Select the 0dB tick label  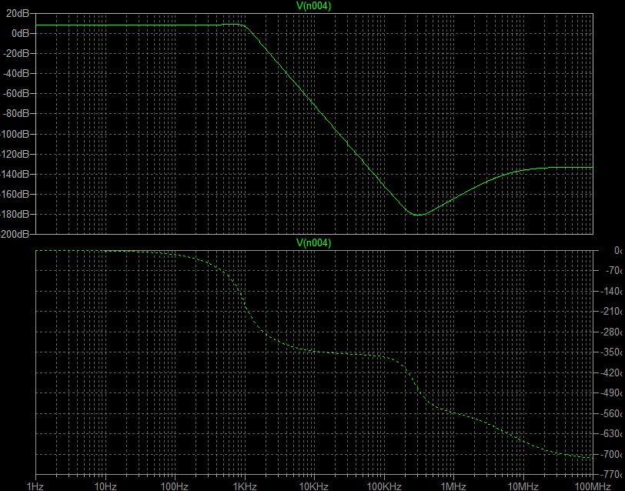coord(19,34)
